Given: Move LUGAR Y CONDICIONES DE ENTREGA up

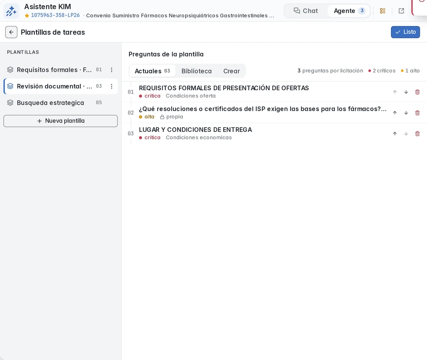Looking at the screenshot, I should [x=395, y=134].
